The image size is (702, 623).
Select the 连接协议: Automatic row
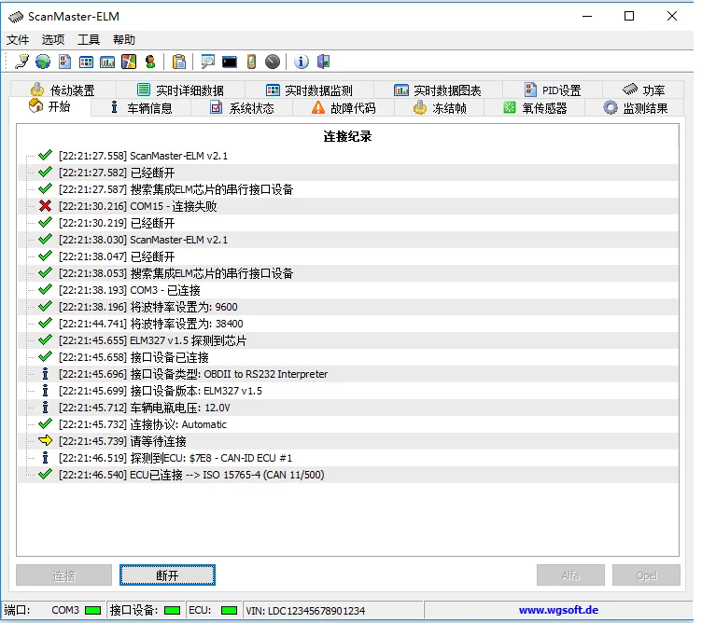coord(348,424)
